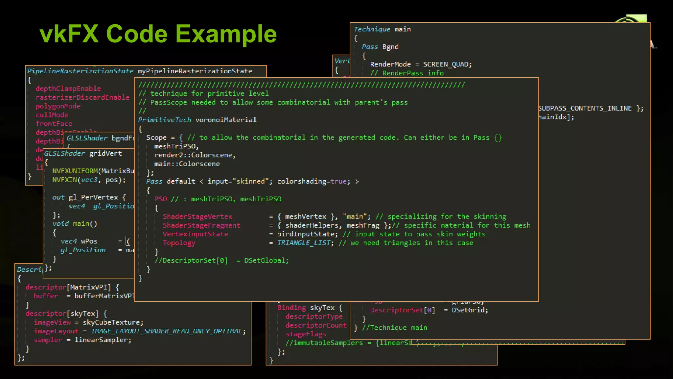Select 'out gl_PerVertex {' line
The height and width of the screenshot is (379, 673).
click(x=89, y=197)
